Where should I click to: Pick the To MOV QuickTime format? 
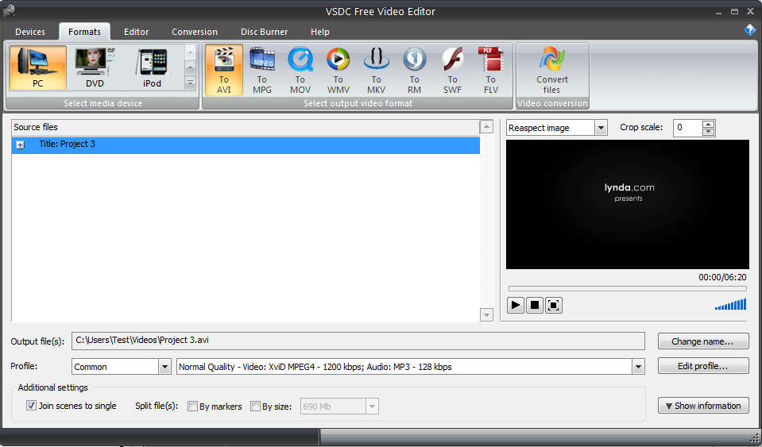(x=300, y=70)
